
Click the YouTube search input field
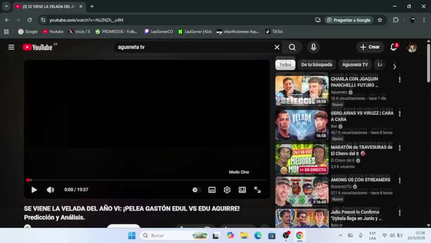194,47
